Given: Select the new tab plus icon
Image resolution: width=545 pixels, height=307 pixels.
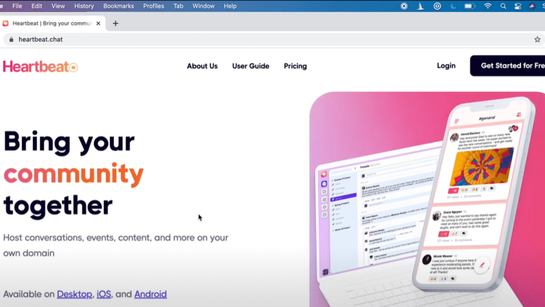Looking at the screenshot, I should pyautogui.click(x=115, y=23).
